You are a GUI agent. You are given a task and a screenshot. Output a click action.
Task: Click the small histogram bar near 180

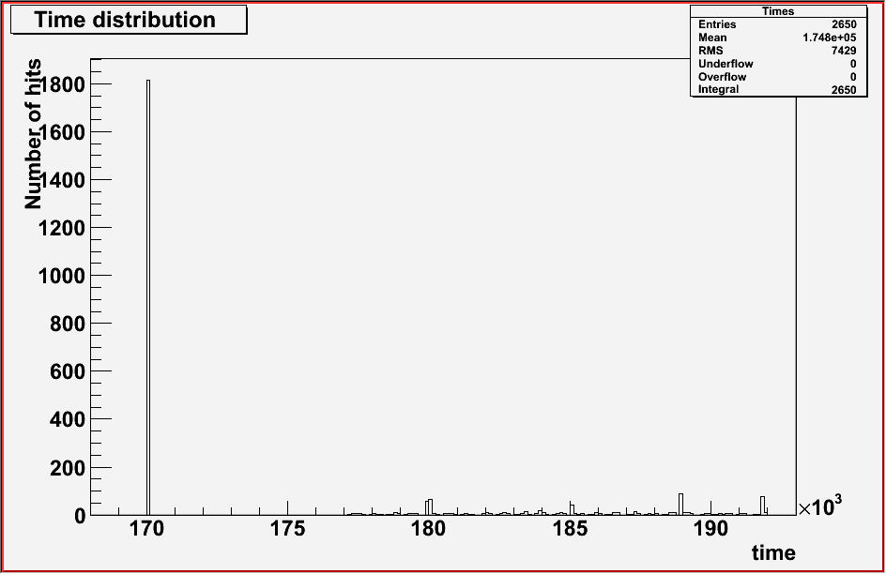429,506
